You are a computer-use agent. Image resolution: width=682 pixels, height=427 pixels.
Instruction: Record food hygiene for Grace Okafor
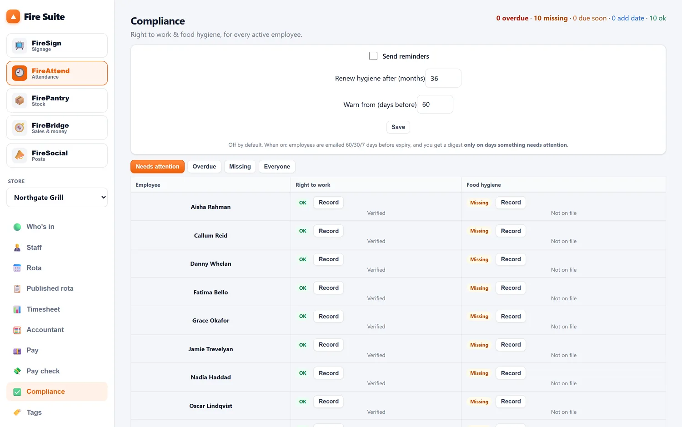click(511, 317)
